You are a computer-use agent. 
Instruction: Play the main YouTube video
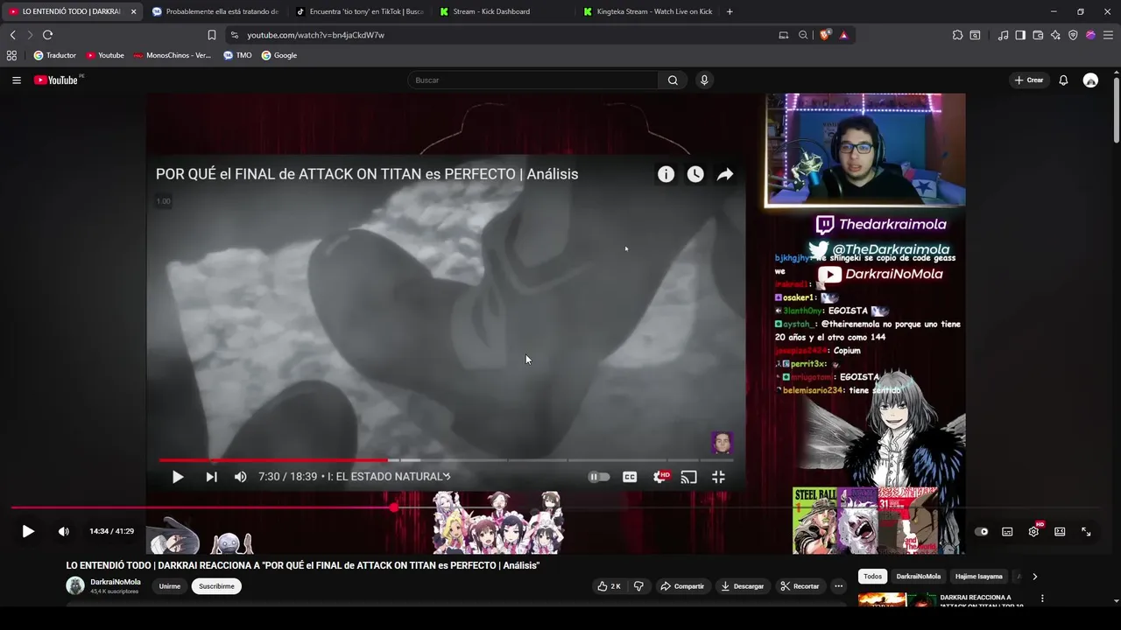(28, 531)
